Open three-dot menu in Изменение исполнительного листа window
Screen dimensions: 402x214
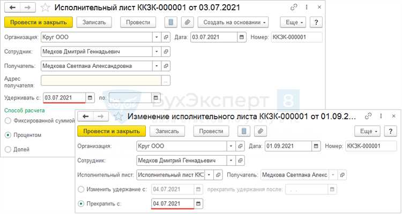tap(381, 116)
